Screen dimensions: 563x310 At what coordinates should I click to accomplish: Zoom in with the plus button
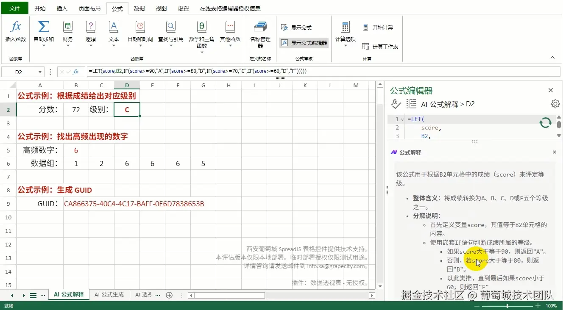[538, 306]
